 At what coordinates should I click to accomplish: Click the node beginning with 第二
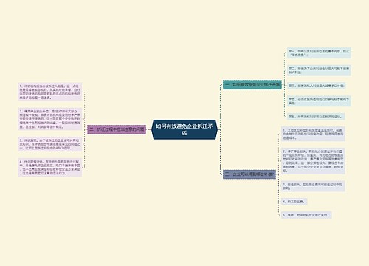(x=319, y=70)
